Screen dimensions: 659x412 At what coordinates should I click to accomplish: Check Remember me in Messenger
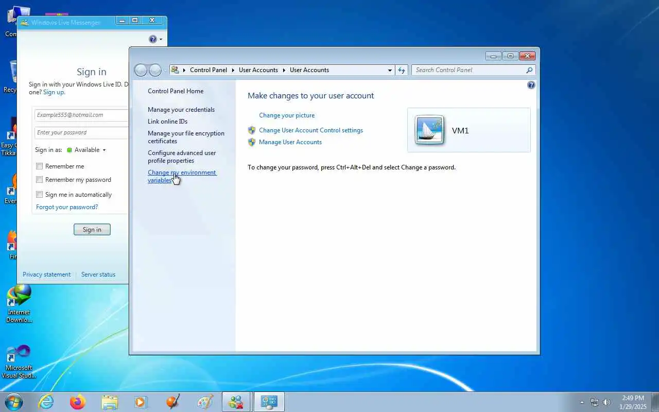[x=40, y=166]
